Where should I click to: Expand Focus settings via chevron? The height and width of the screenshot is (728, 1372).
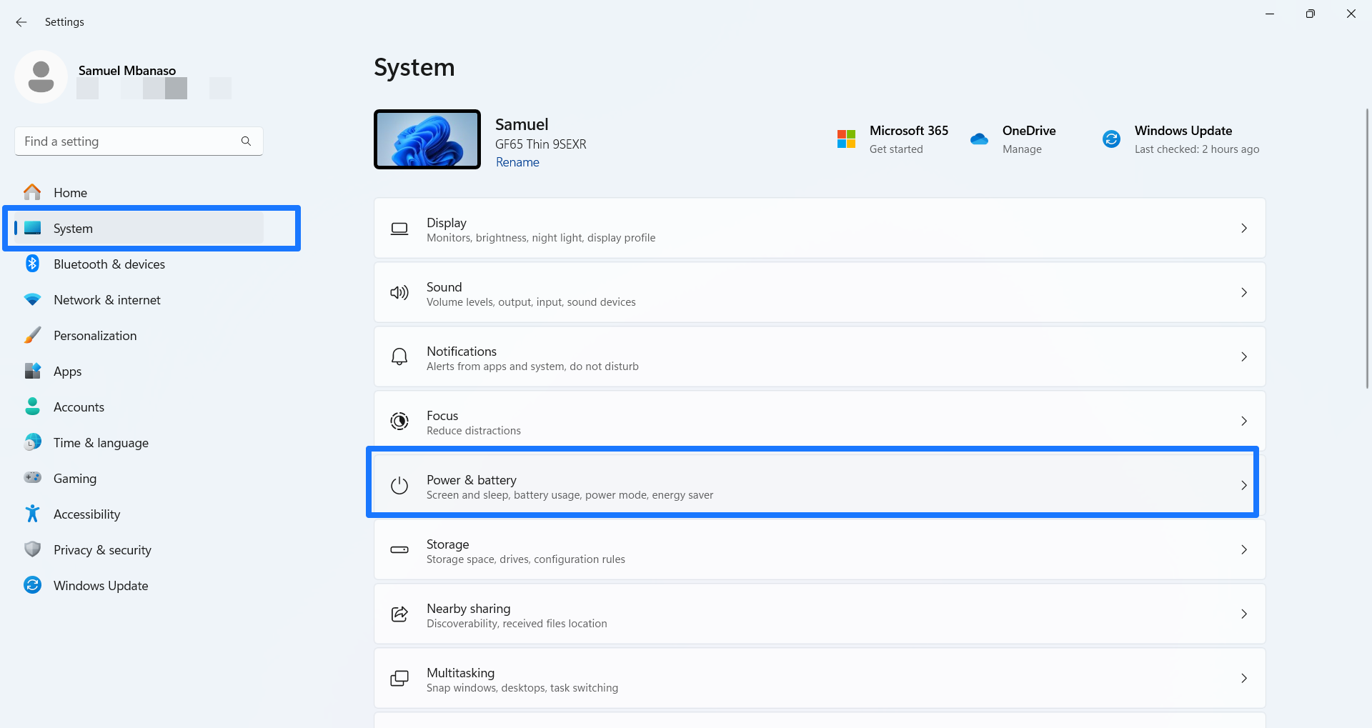coord(1243,422)
